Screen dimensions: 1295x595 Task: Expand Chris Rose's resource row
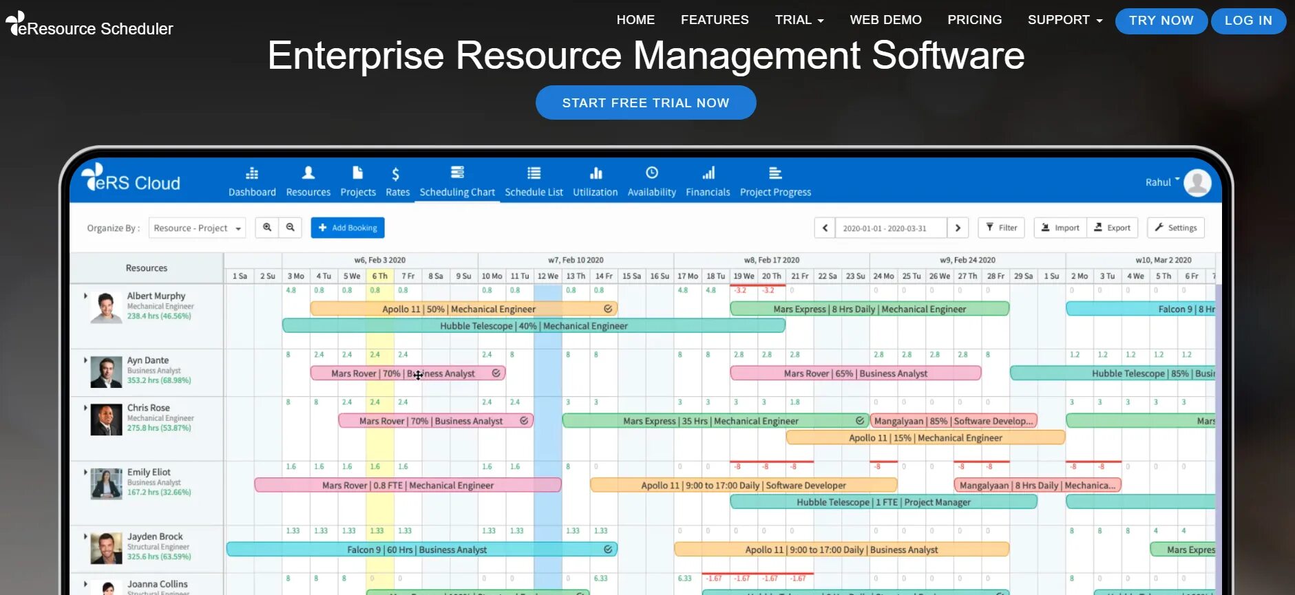pyautogui.click(x=85, y=407)
